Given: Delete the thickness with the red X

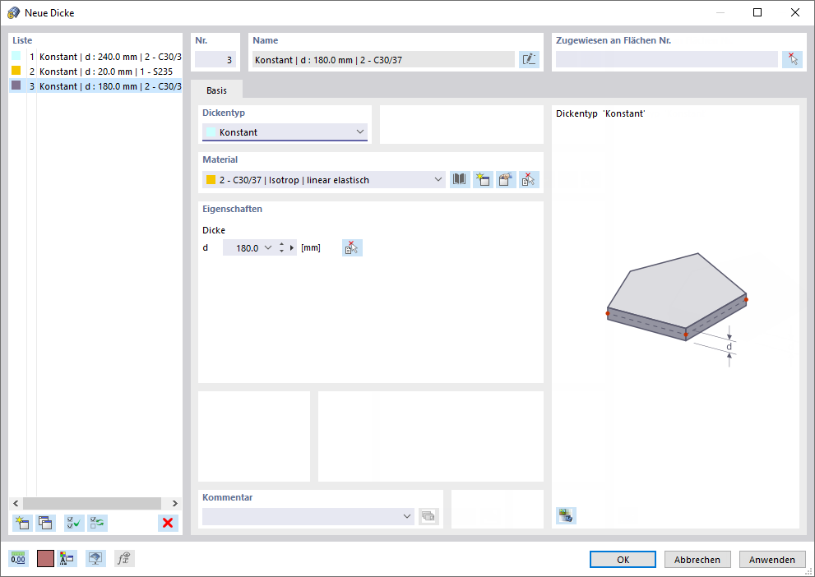Looking at the screenshot, I should [x=168, y=523].
